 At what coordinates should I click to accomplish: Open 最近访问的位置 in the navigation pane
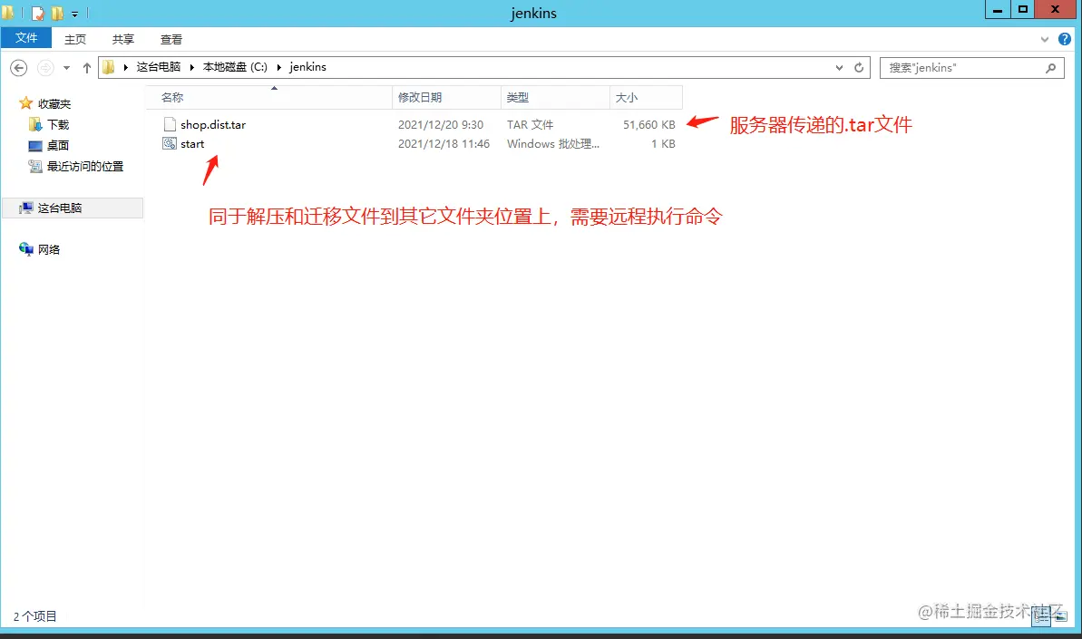(85, 166)
